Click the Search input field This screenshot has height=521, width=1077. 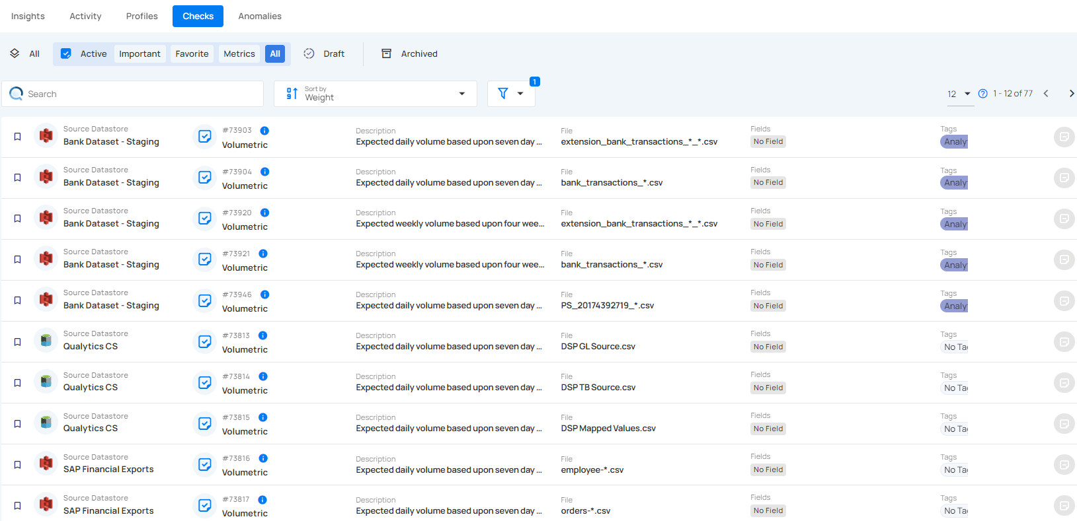[x=139, y=94]
